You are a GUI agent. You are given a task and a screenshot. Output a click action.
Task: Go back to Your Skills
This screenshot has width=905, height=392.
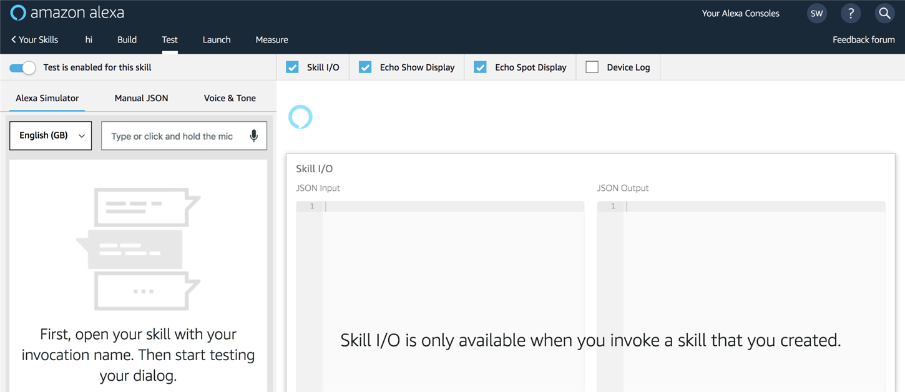pos(34,39)
